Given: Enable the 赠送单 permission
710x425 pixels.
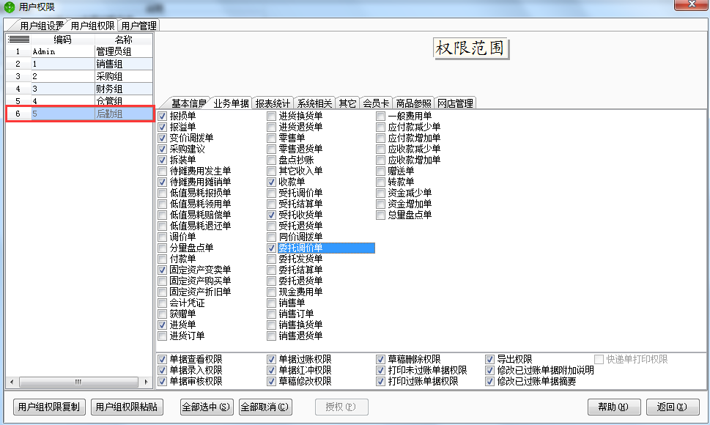Looking at the screenshot, I should (379, 170).
